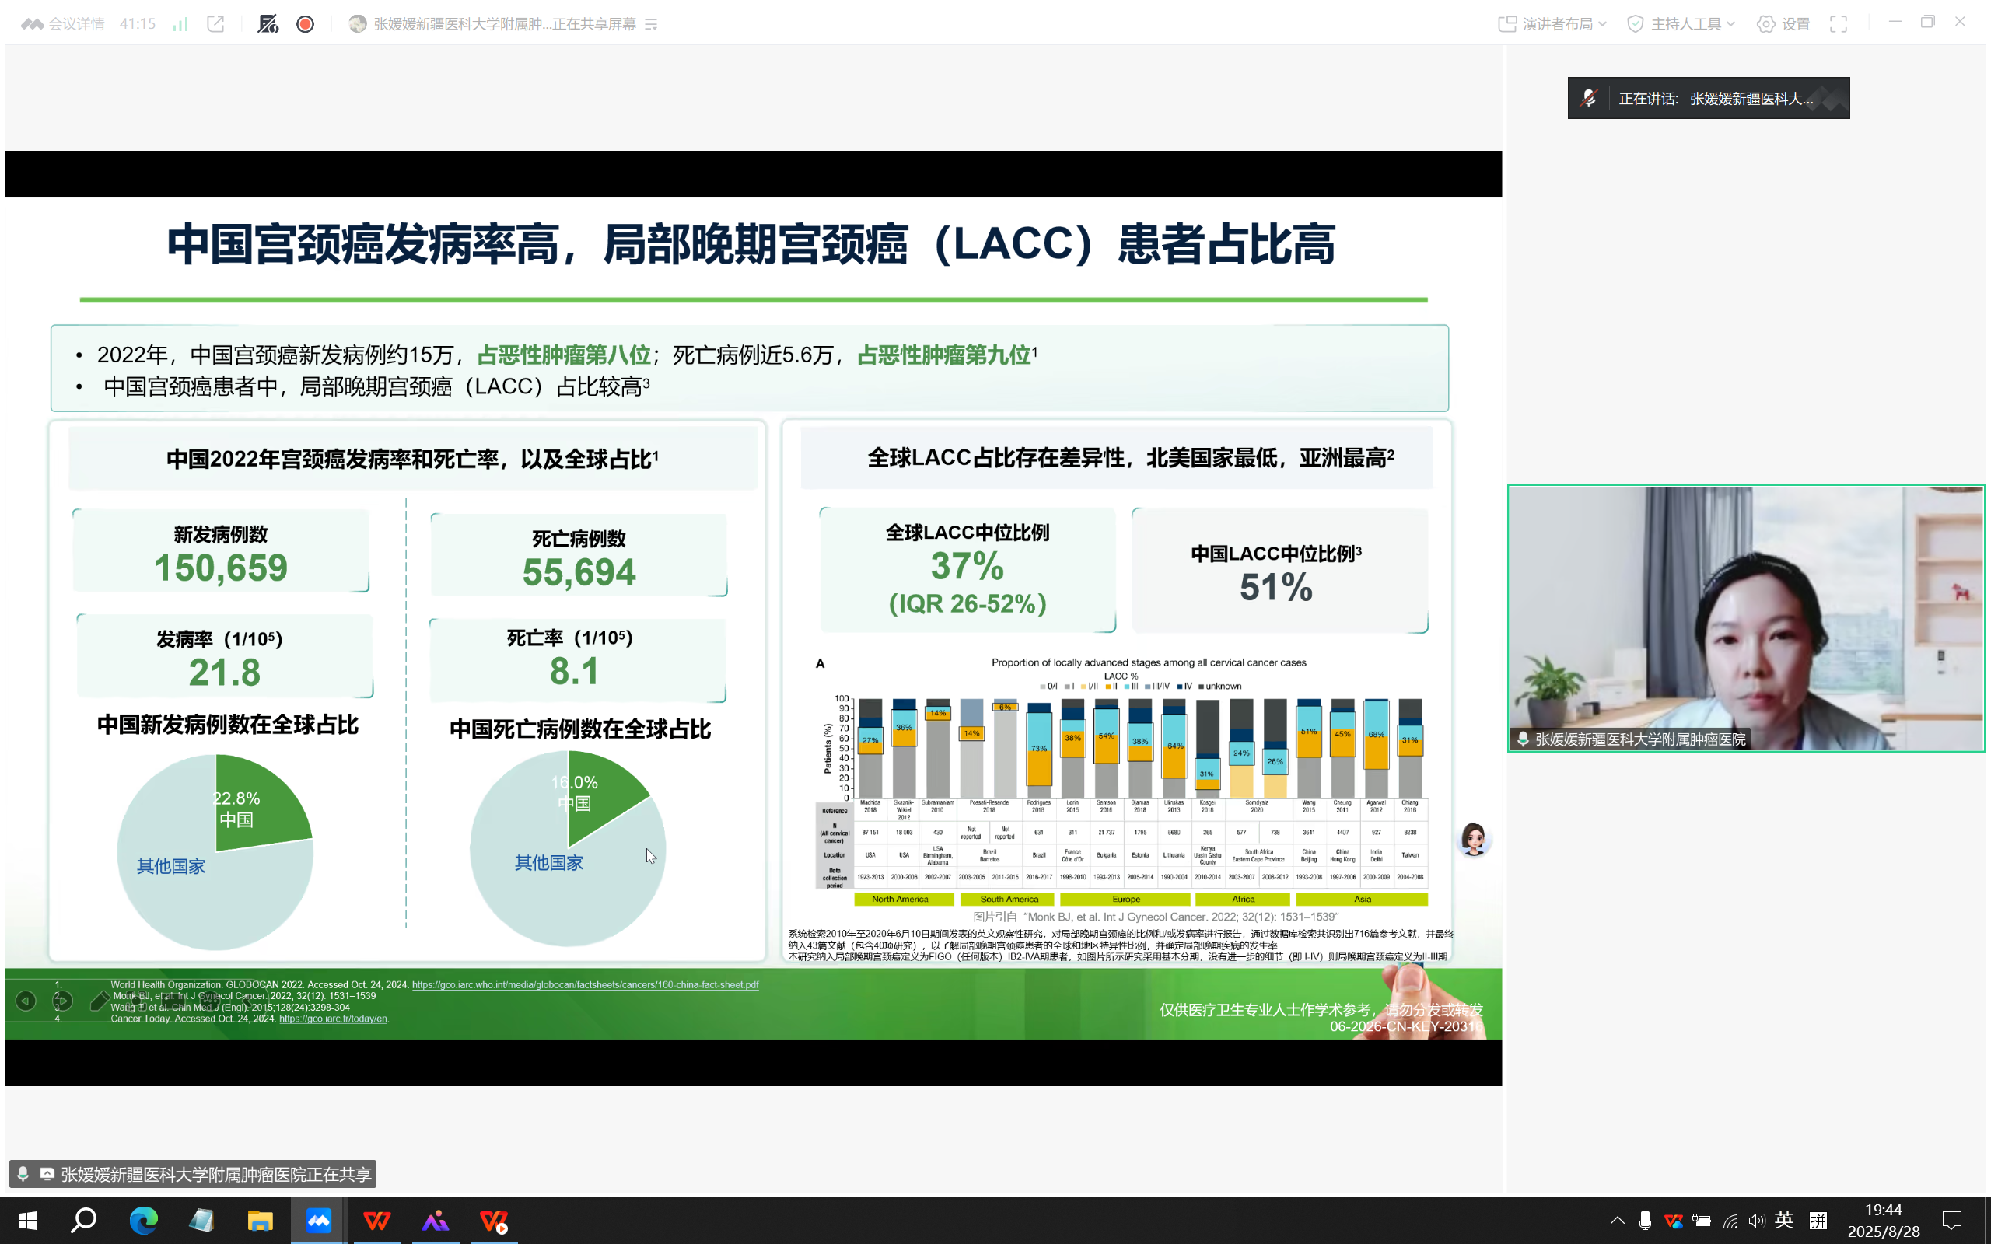Toggle the 英 input language indicator
Image resolution: width=1991 pixels, height=1244 pixels.
(1783, 1220)
